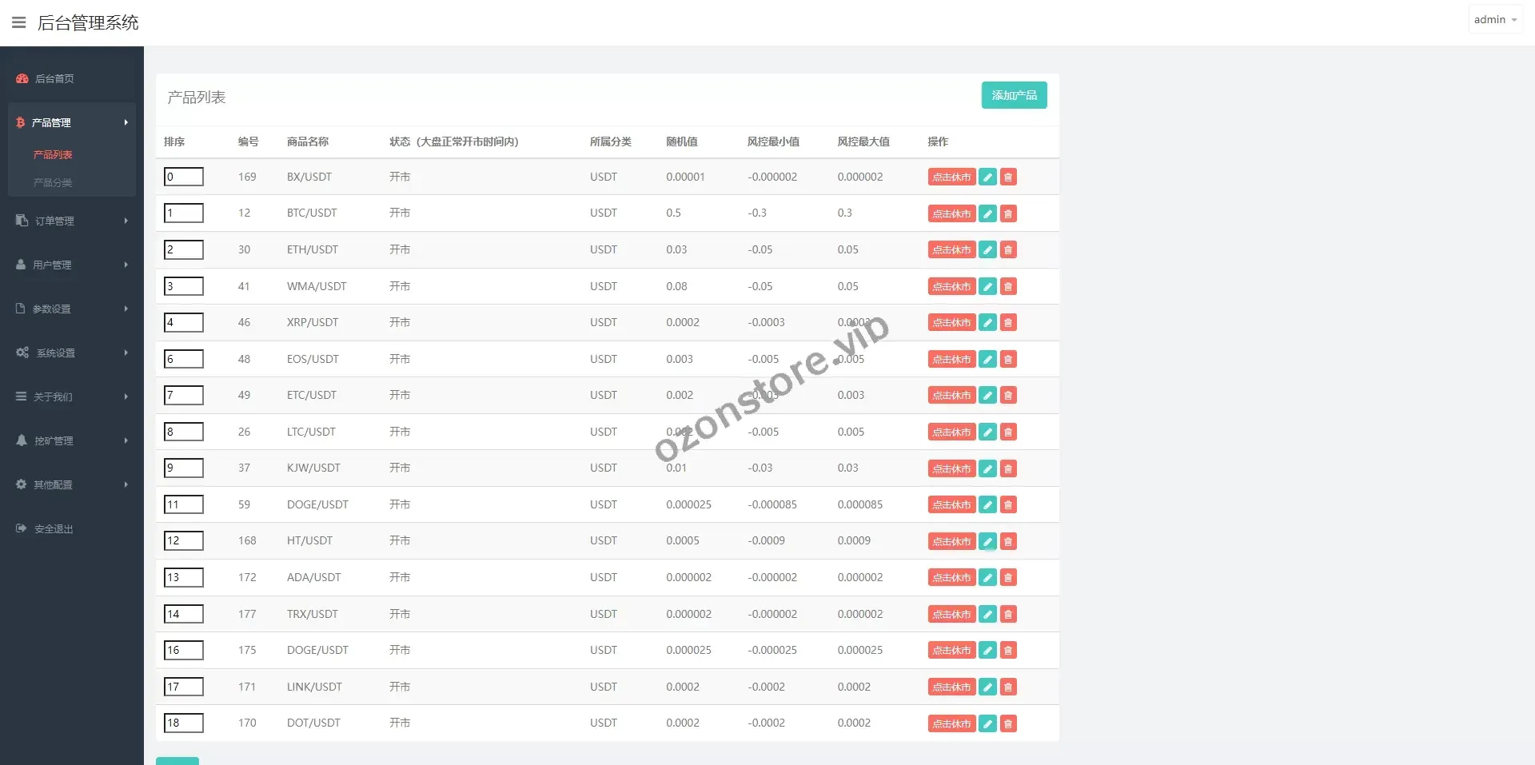Toggle market closed for WMA/USDT (点击休市)
This screenshot has height=765, width=1535.
click(951, 287)
